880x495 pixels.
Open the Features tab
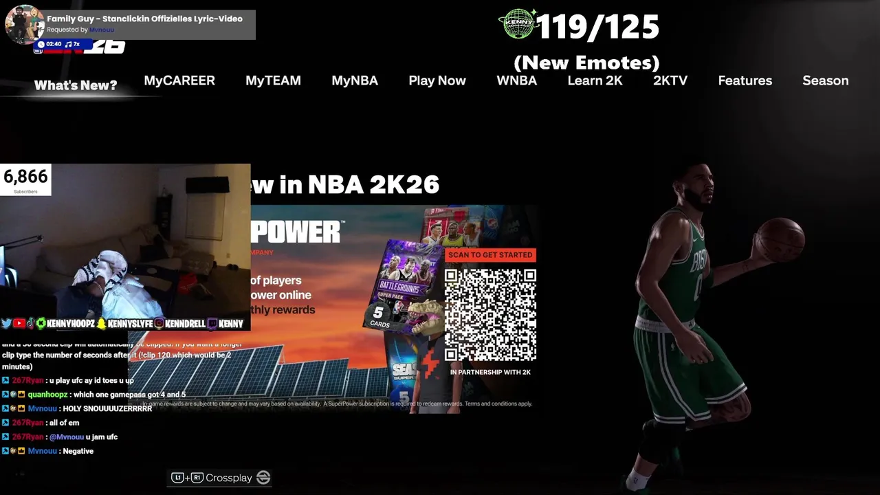(x=745, y=80)
